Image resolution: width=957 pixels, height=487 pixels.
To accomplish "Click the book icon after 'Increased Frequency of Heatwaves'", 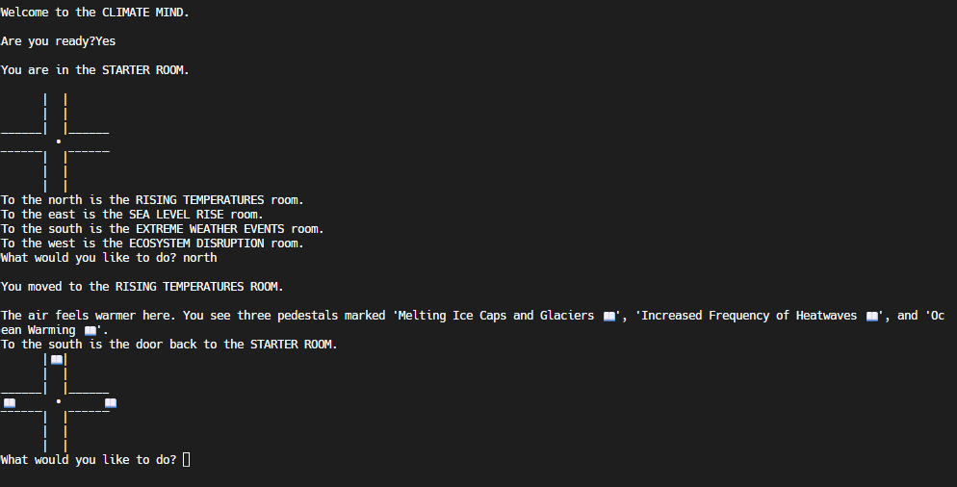I will (872, 316).
